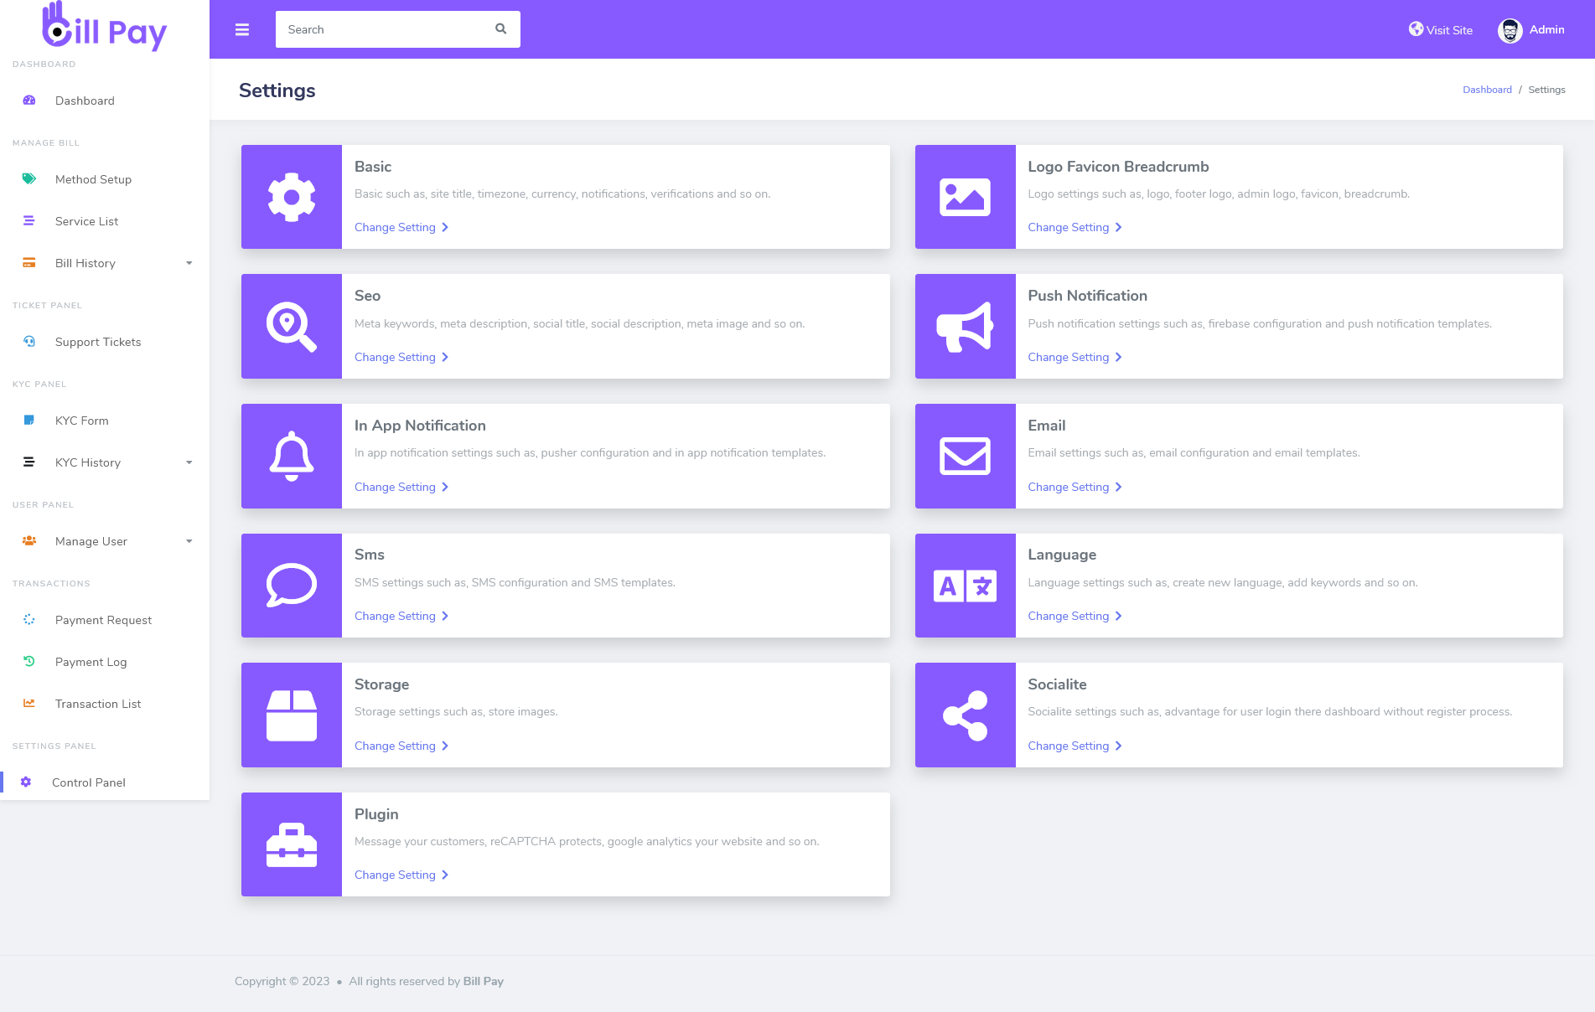Open Change Setting for Socialite
Image resolution: width=1595 pixels, height=1012 pixels.
pyautogui.click(x=1075, y=746)
